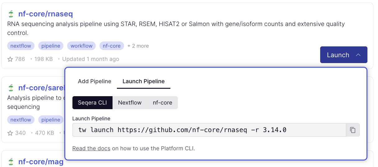Click the nf-core logo beside rnaseq

click(x=11, y=14)
